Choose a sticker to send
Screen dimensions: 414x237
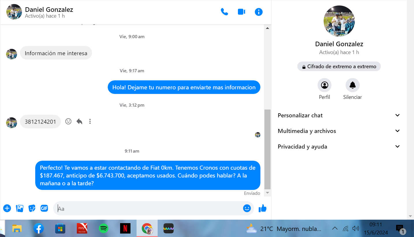[x=32, y=208]
